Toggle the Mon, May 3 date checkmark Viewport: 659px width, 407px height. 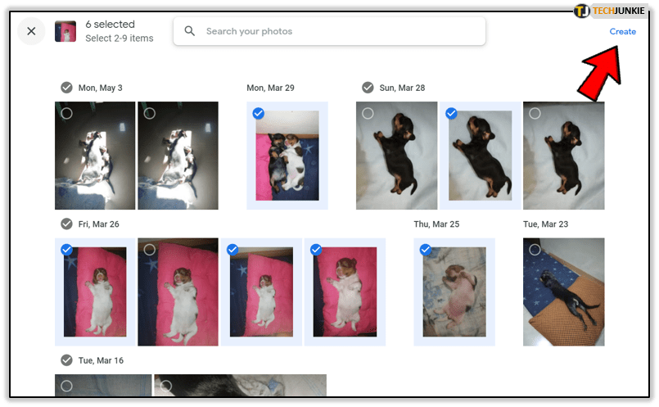pyautogui.click(x=66, y=88)
